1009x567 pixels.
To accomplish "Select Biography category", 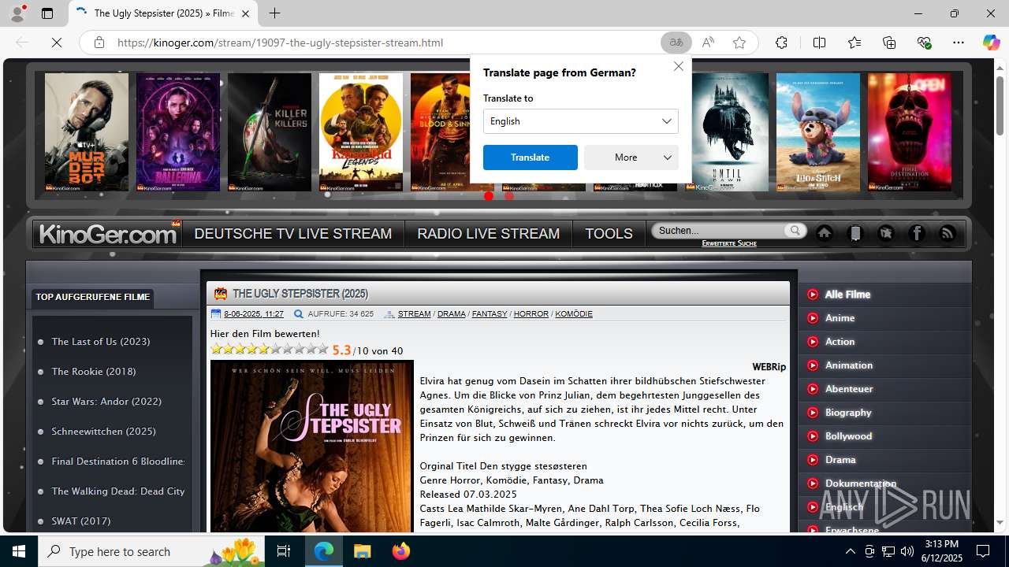I will point(848,413).
